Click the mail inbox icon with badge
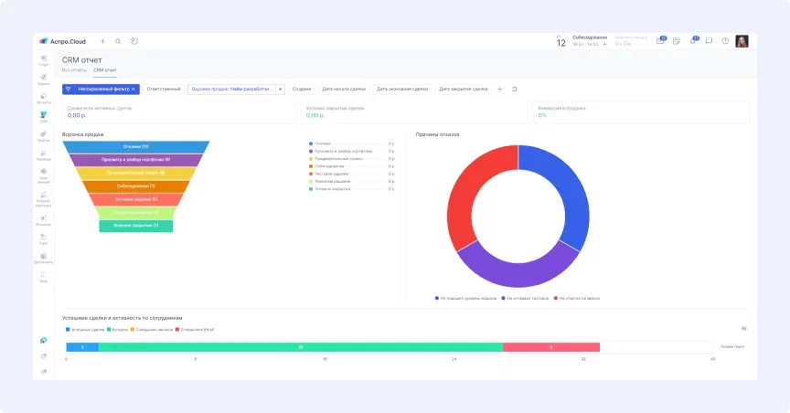790x413 pixels. (x=660, y=41)
